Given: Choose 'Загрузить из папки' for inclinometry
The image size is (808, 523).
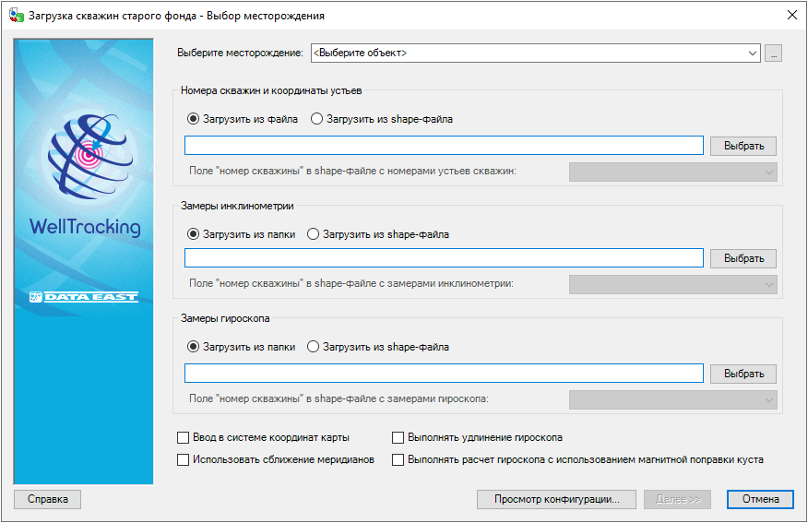Looking at the screenshot, I should point(193,234).
